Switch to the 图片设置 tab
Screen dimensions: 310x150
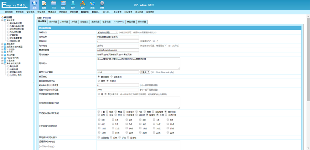(x=142, y=22)
